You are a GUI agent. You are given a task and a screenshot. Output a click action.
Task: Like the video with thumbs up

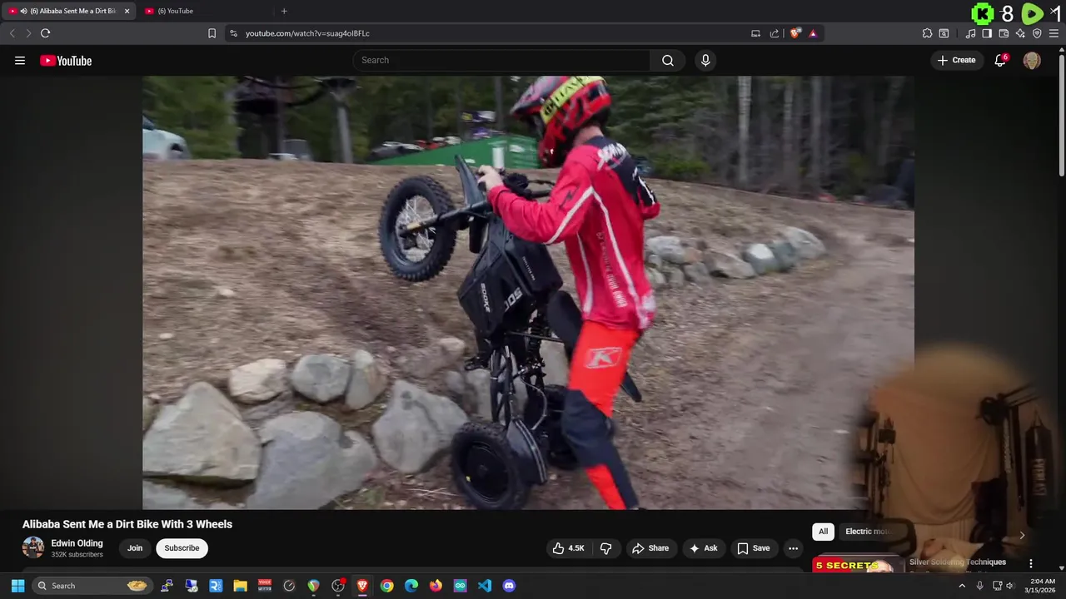tap(568, 548)
